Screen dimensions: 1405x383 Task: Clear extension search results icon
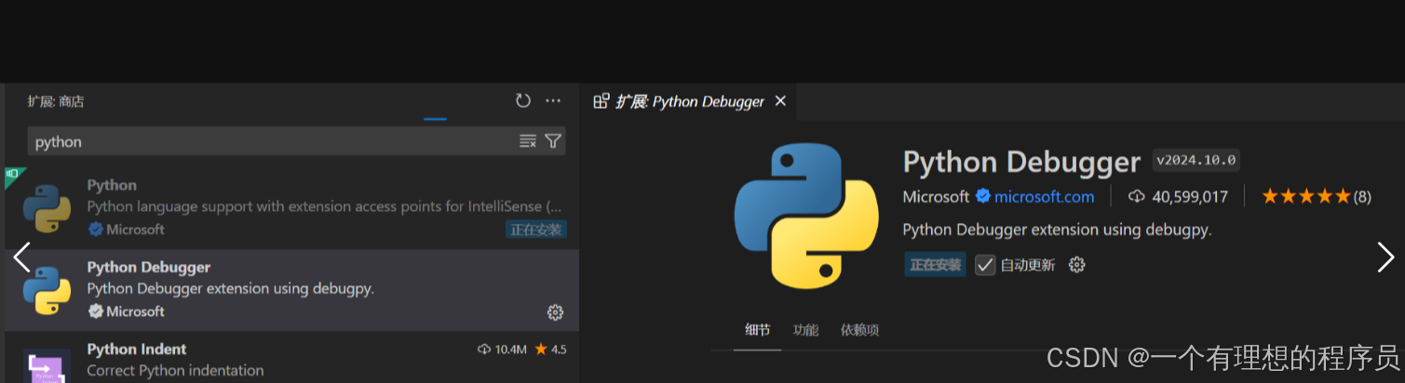pos(528,141)
